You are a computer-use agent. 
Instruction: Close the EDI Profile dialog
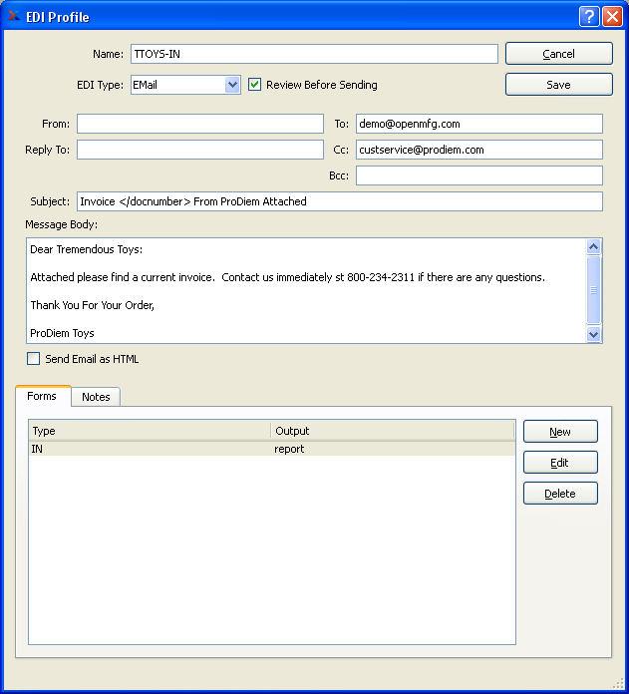(x=613, y=17)
